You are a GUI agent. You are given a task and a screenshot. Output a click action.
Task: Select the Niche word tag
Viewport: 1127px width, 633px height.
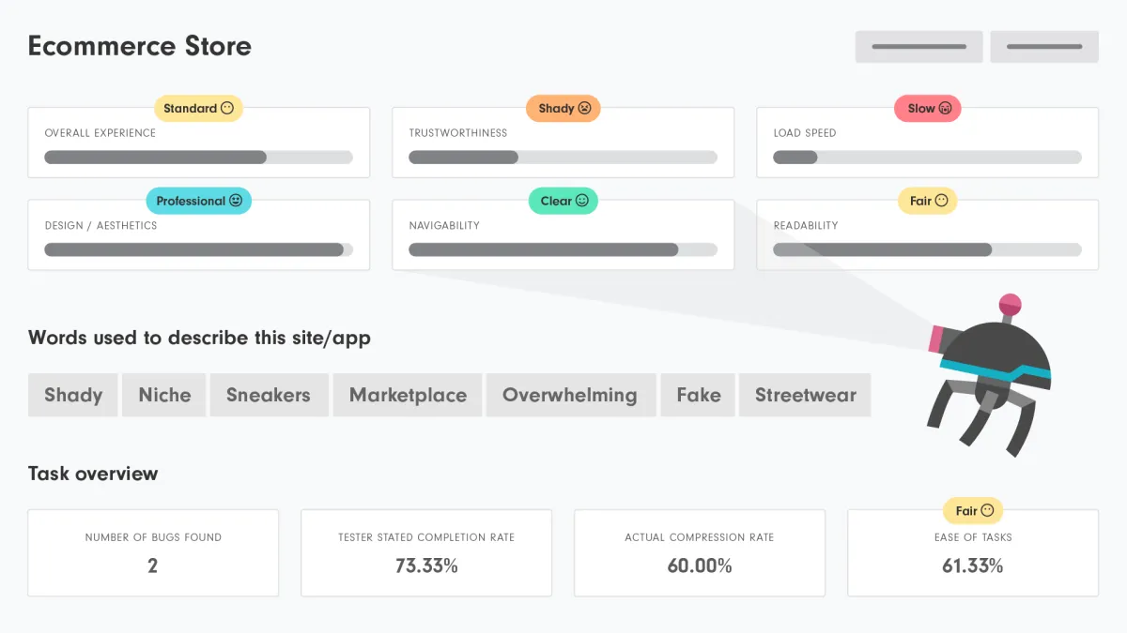[x=164, y=395]
